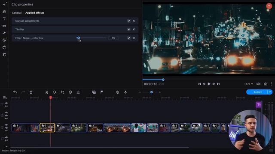The image size is (275, 154).
Task: Click the Redo arrow in timeline toolbar
Action: click(x=23, y=92)
